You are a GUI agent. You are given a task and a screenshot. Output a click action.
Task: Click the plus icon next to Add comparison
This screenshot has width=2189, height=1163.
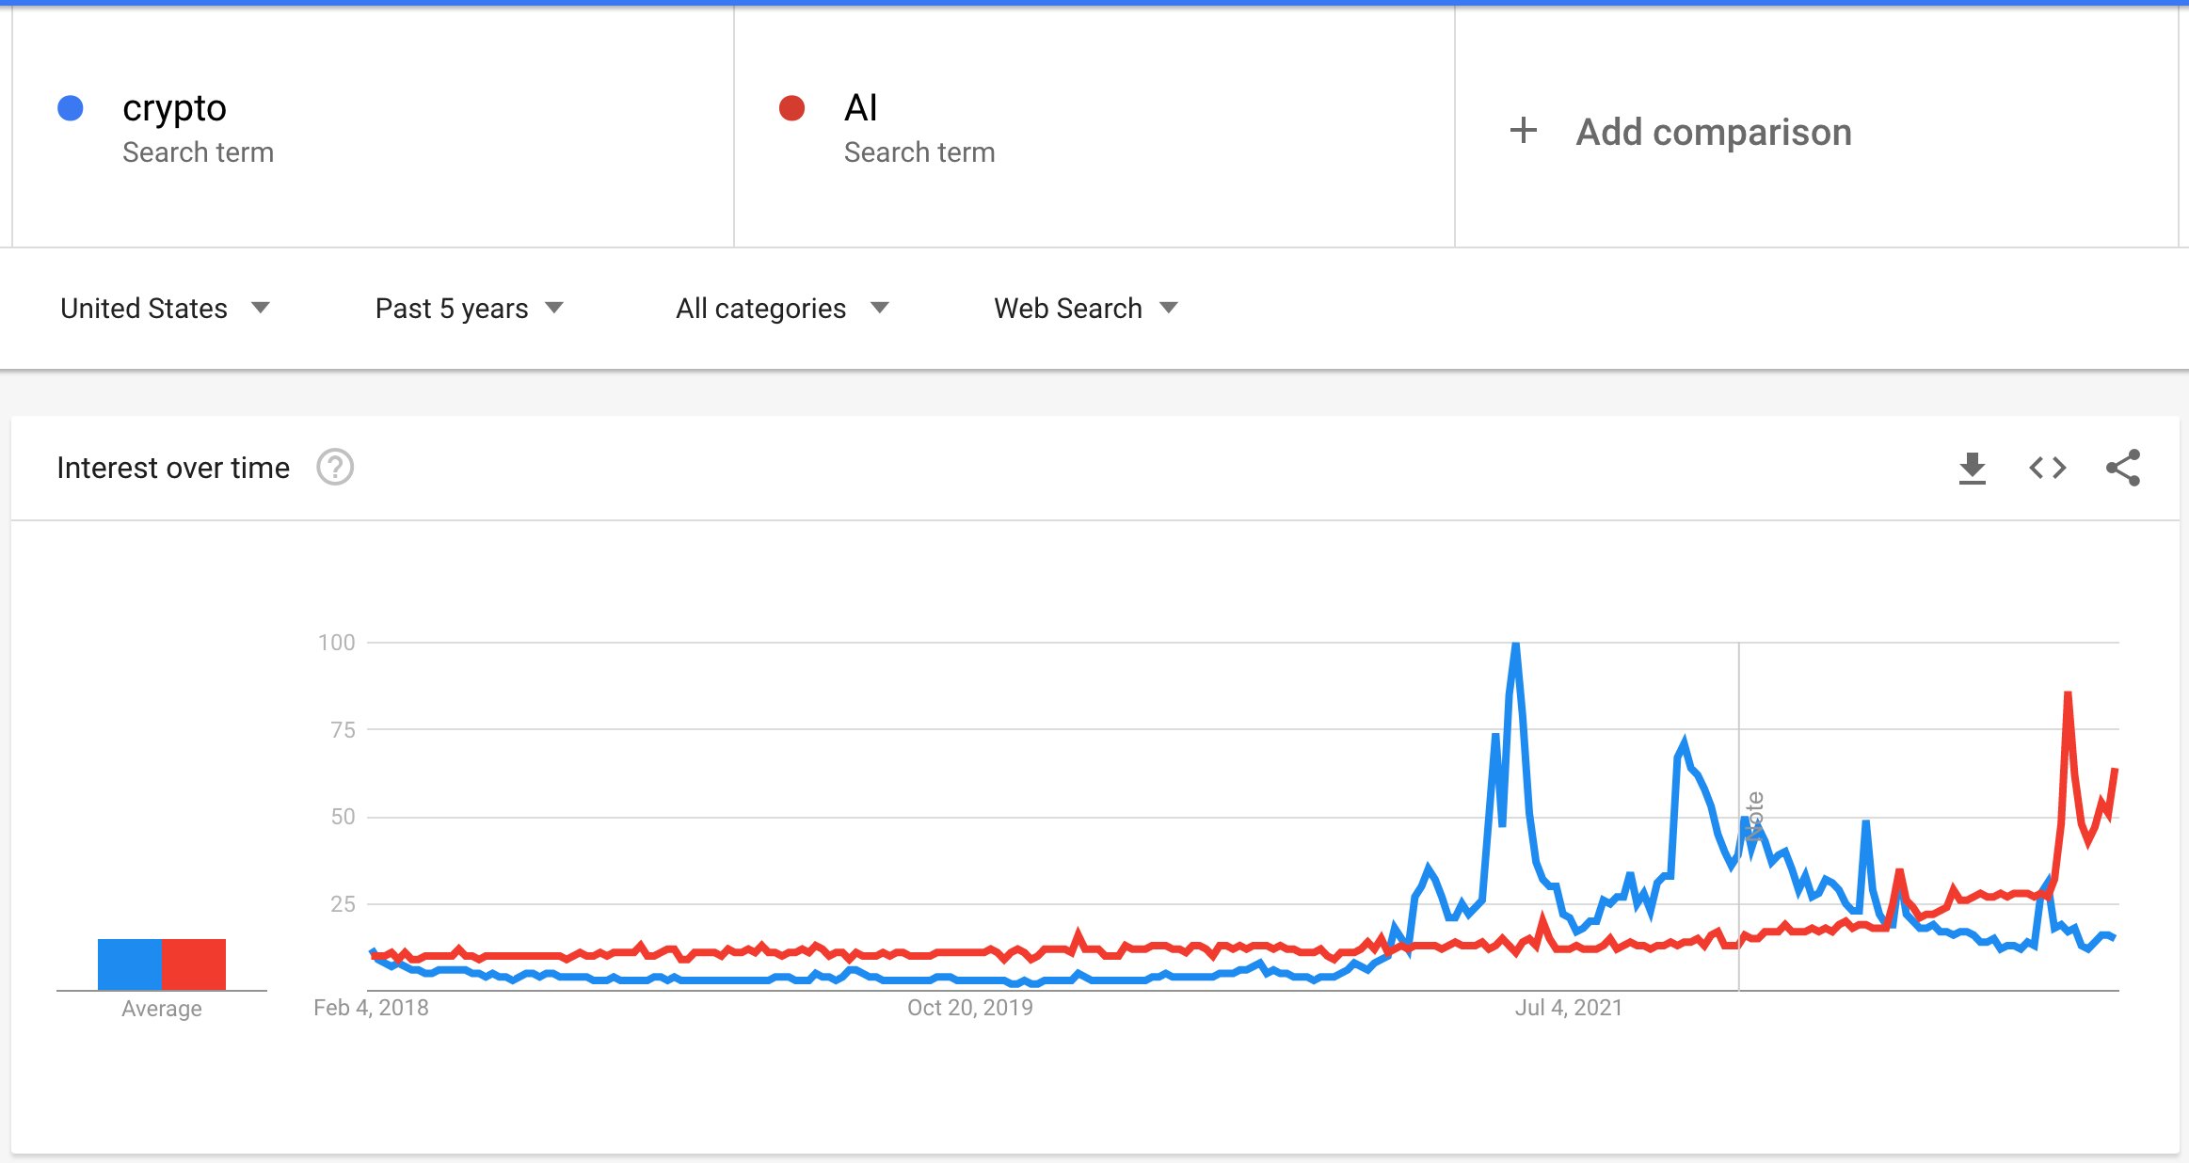(x=1525, y=131)
